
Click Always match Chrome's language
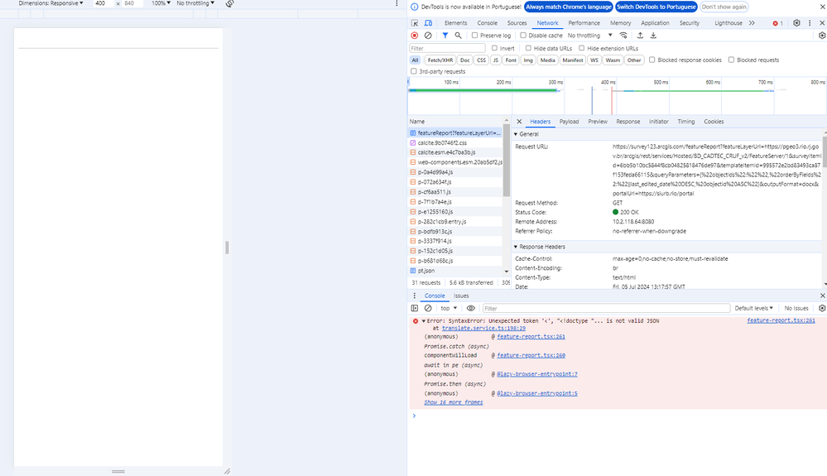[569, 7]
